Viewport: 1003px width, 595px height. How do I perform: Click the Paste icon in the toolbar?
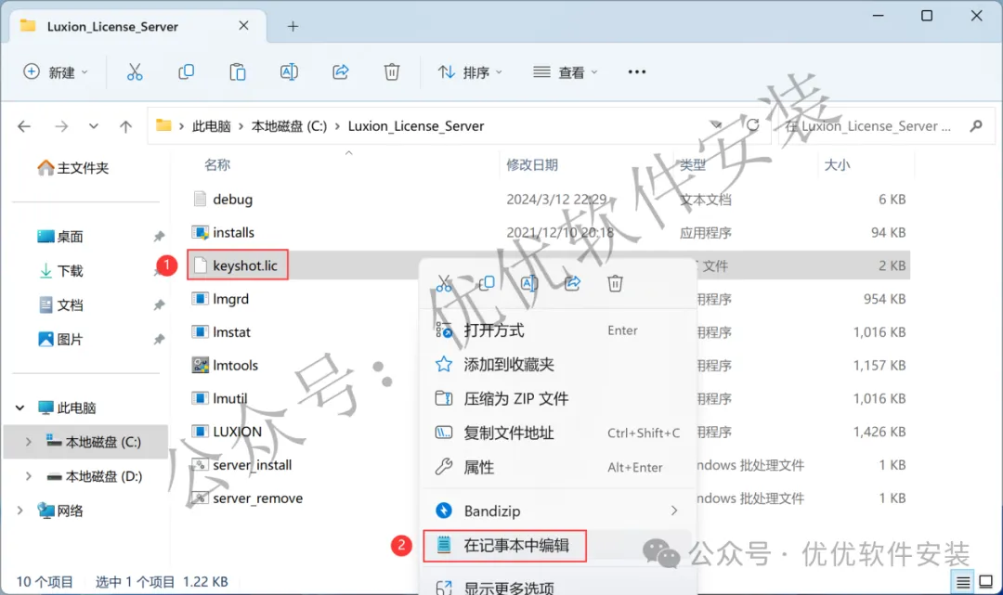pos(238,72)
